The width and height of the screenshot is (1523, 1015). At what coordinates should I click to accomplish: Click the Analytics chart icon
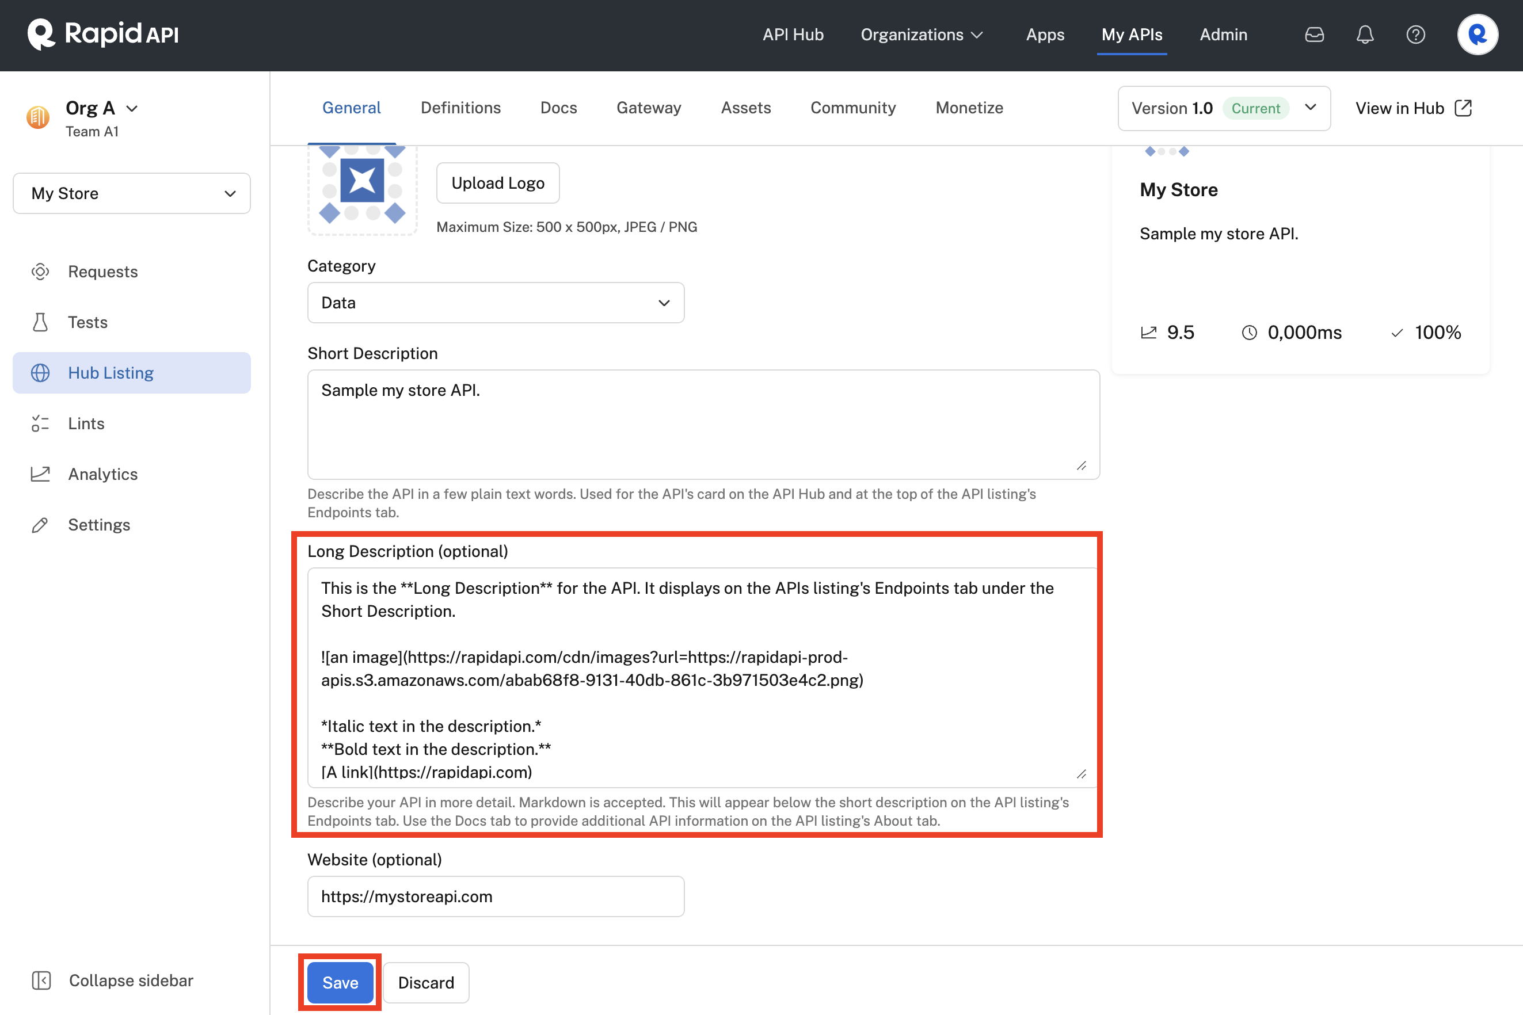[x=40, y=474]
